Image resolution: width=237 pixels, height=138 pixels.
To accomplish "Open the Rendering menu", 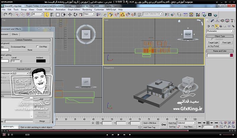I will [87, 9].
